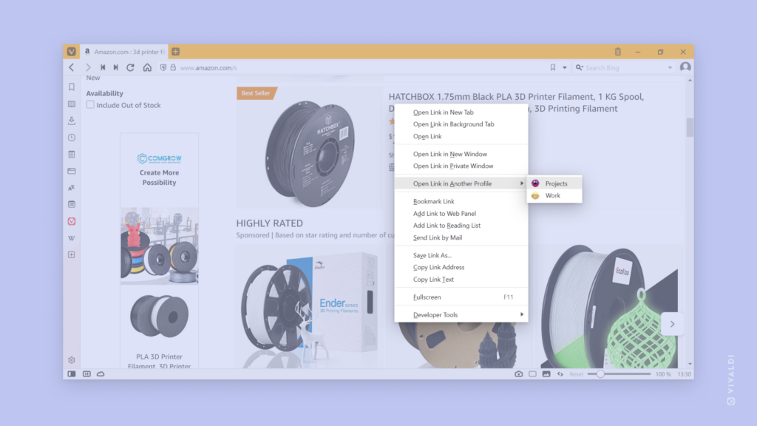Open the Vivaldi main menu icon
757x426 pixels.
click(72, 51)
